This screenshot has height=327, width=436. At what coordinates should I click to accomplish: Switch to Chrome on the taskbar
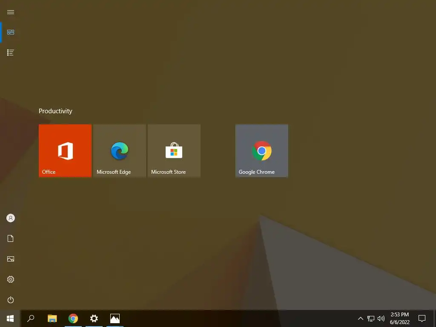click(73, 318)
